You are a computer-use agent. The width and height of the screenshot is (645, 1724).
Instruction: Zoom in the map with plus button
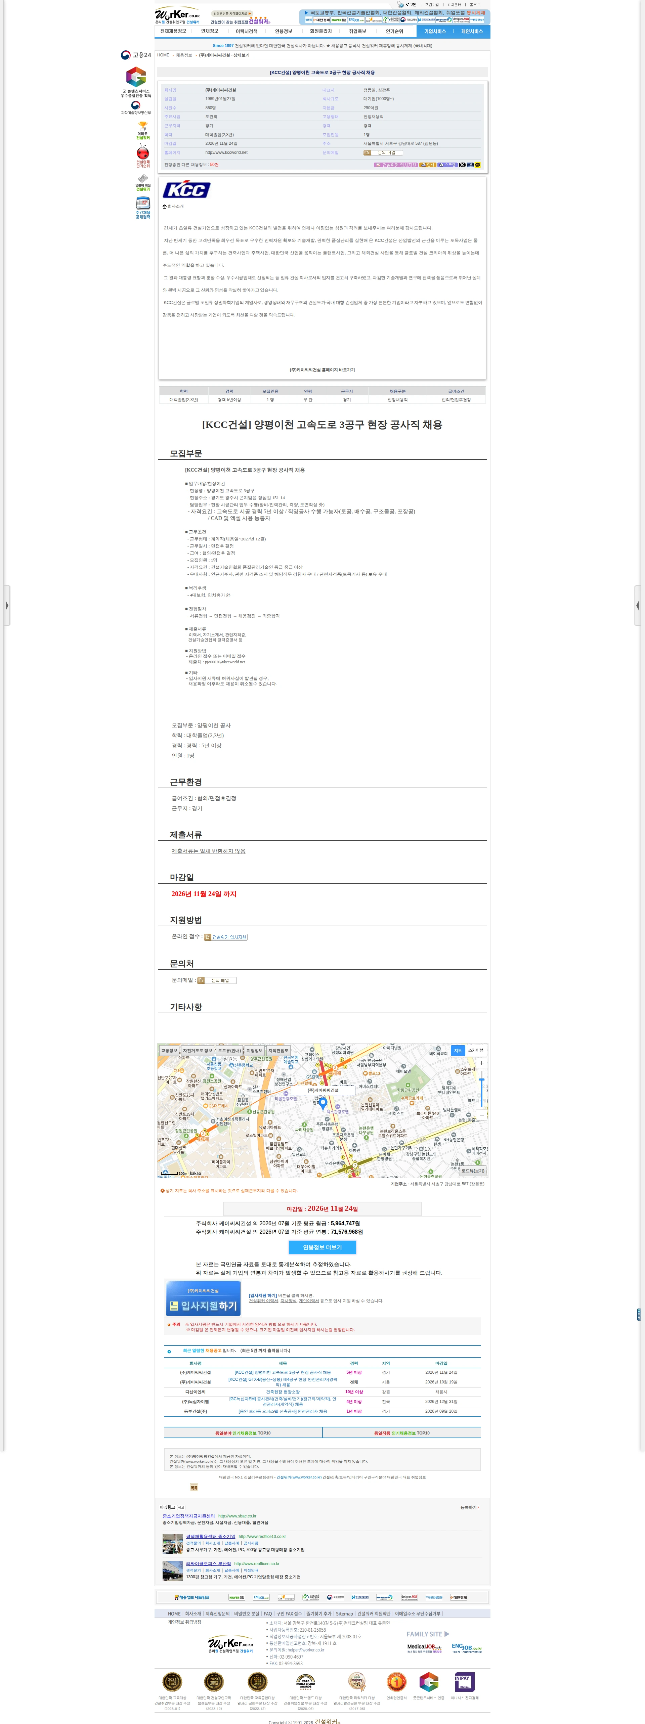click(481, 1063)
